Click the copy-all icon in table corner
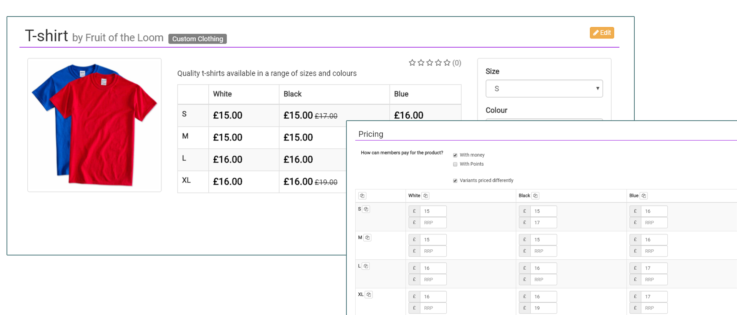The height and width of the screenshot is (315, 737). coord(362,196)
